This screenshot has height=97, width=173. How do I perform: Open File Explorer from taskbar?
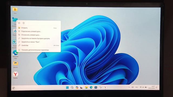coord(86,87)
